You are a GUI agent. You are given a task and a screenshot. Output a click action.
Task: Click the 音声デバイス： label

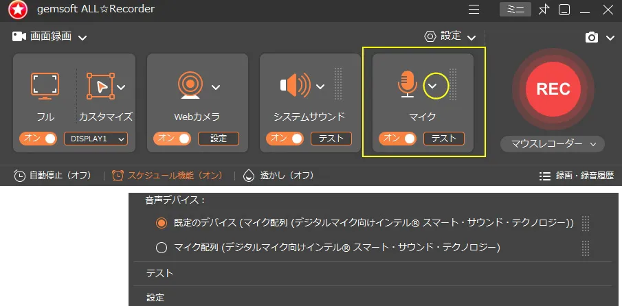[x=176, y=201]
